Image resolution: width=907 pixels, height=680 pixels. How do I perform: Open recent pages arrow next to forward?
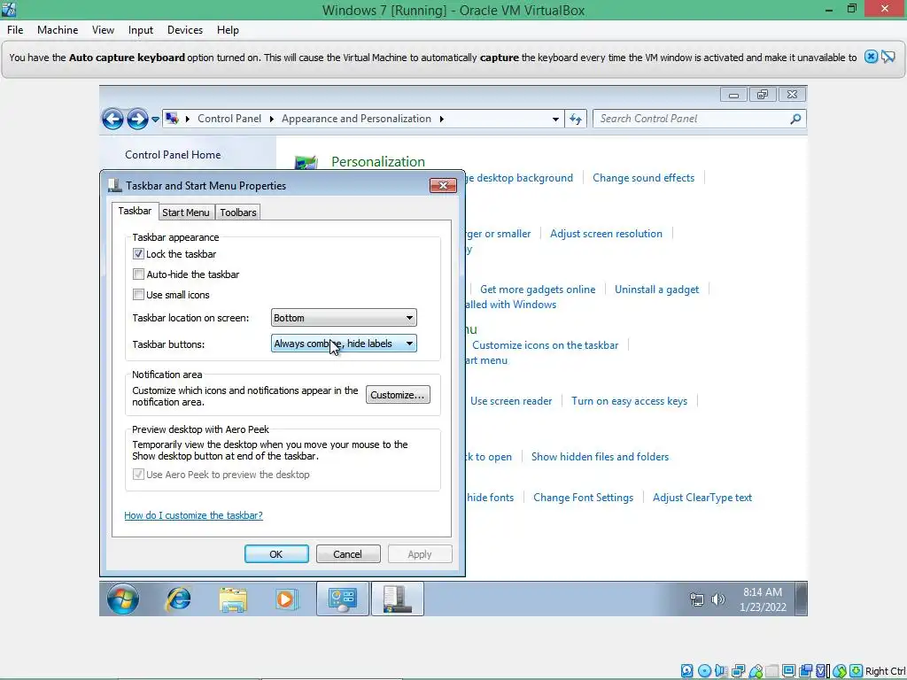pyautogui.click(x=155, y=120)
